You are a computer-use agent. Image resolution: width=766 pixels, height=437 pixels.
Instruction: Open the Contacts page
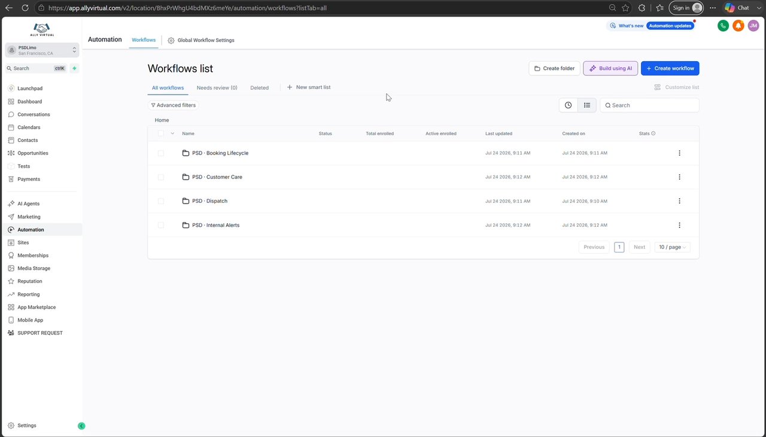pos(28,140)
